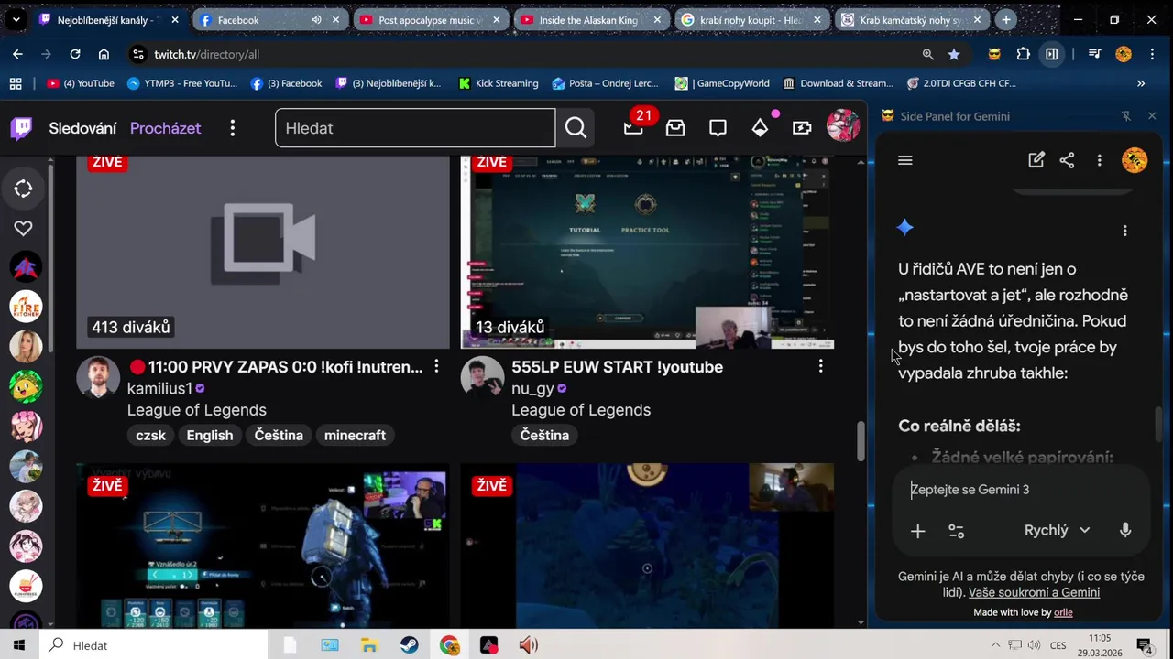Viewport: 1173px width, 659px height.
Task: Switch to the Facebook tab
Action: pyautogui.click(x=269, y=19)
